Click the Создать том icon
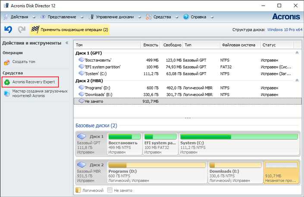Viewport: 304px width, 197px height. point(7,62)
